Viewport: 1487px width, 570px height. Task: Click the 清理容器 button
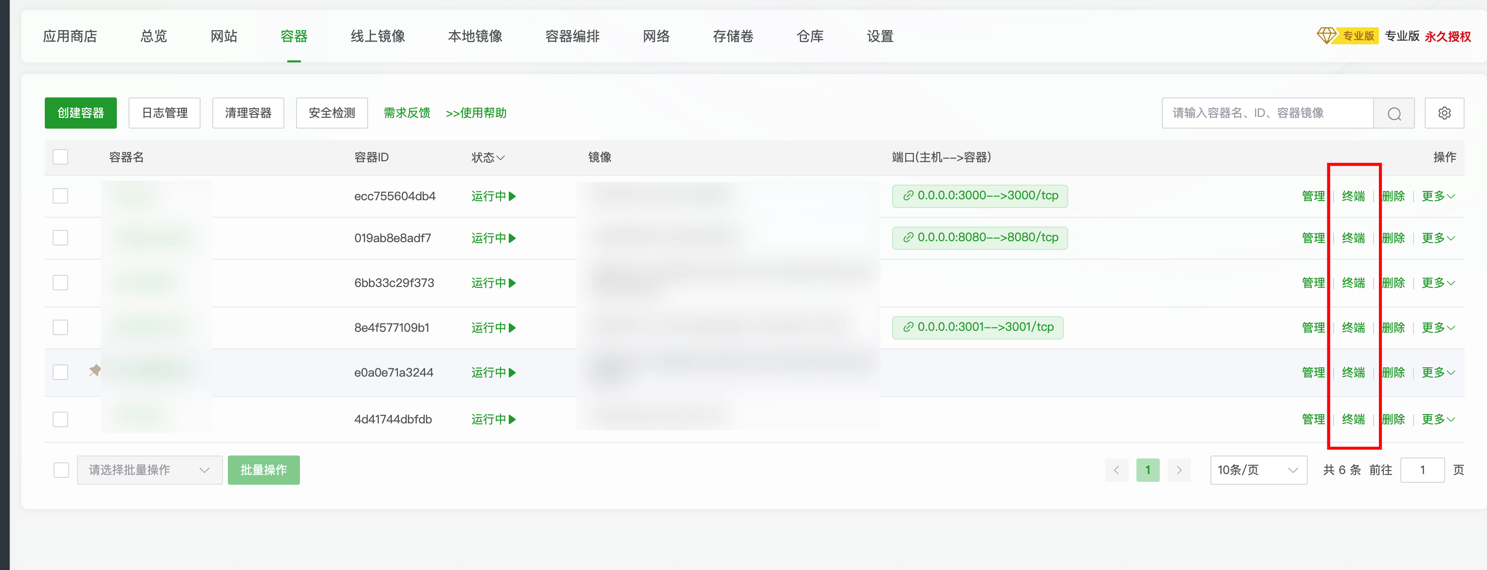(x=248, y=113)
